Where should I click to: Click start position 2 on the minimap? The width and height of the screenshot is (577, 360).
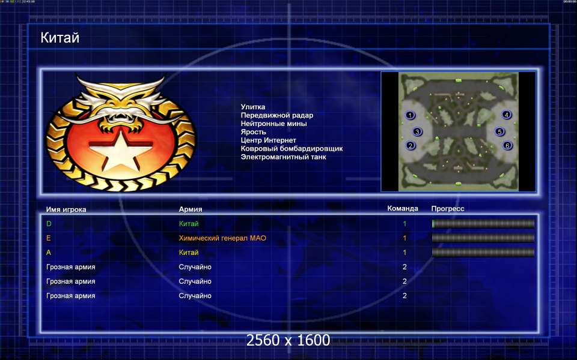[411, 145]
